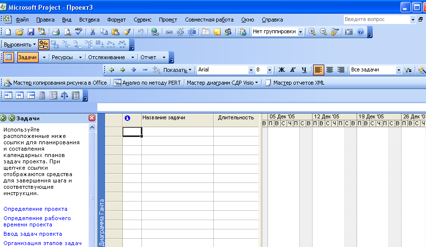Image resolution: width=426 pixels, height=247 pixels.
Task: Click the Задачи guide button
Action: [27, 57]
